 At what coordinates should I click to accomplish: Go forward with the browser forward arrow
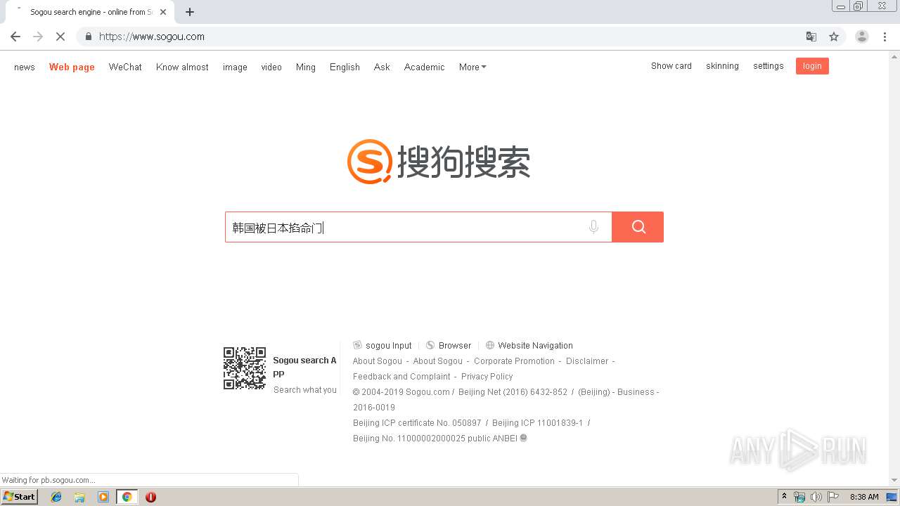pos(38,37)
